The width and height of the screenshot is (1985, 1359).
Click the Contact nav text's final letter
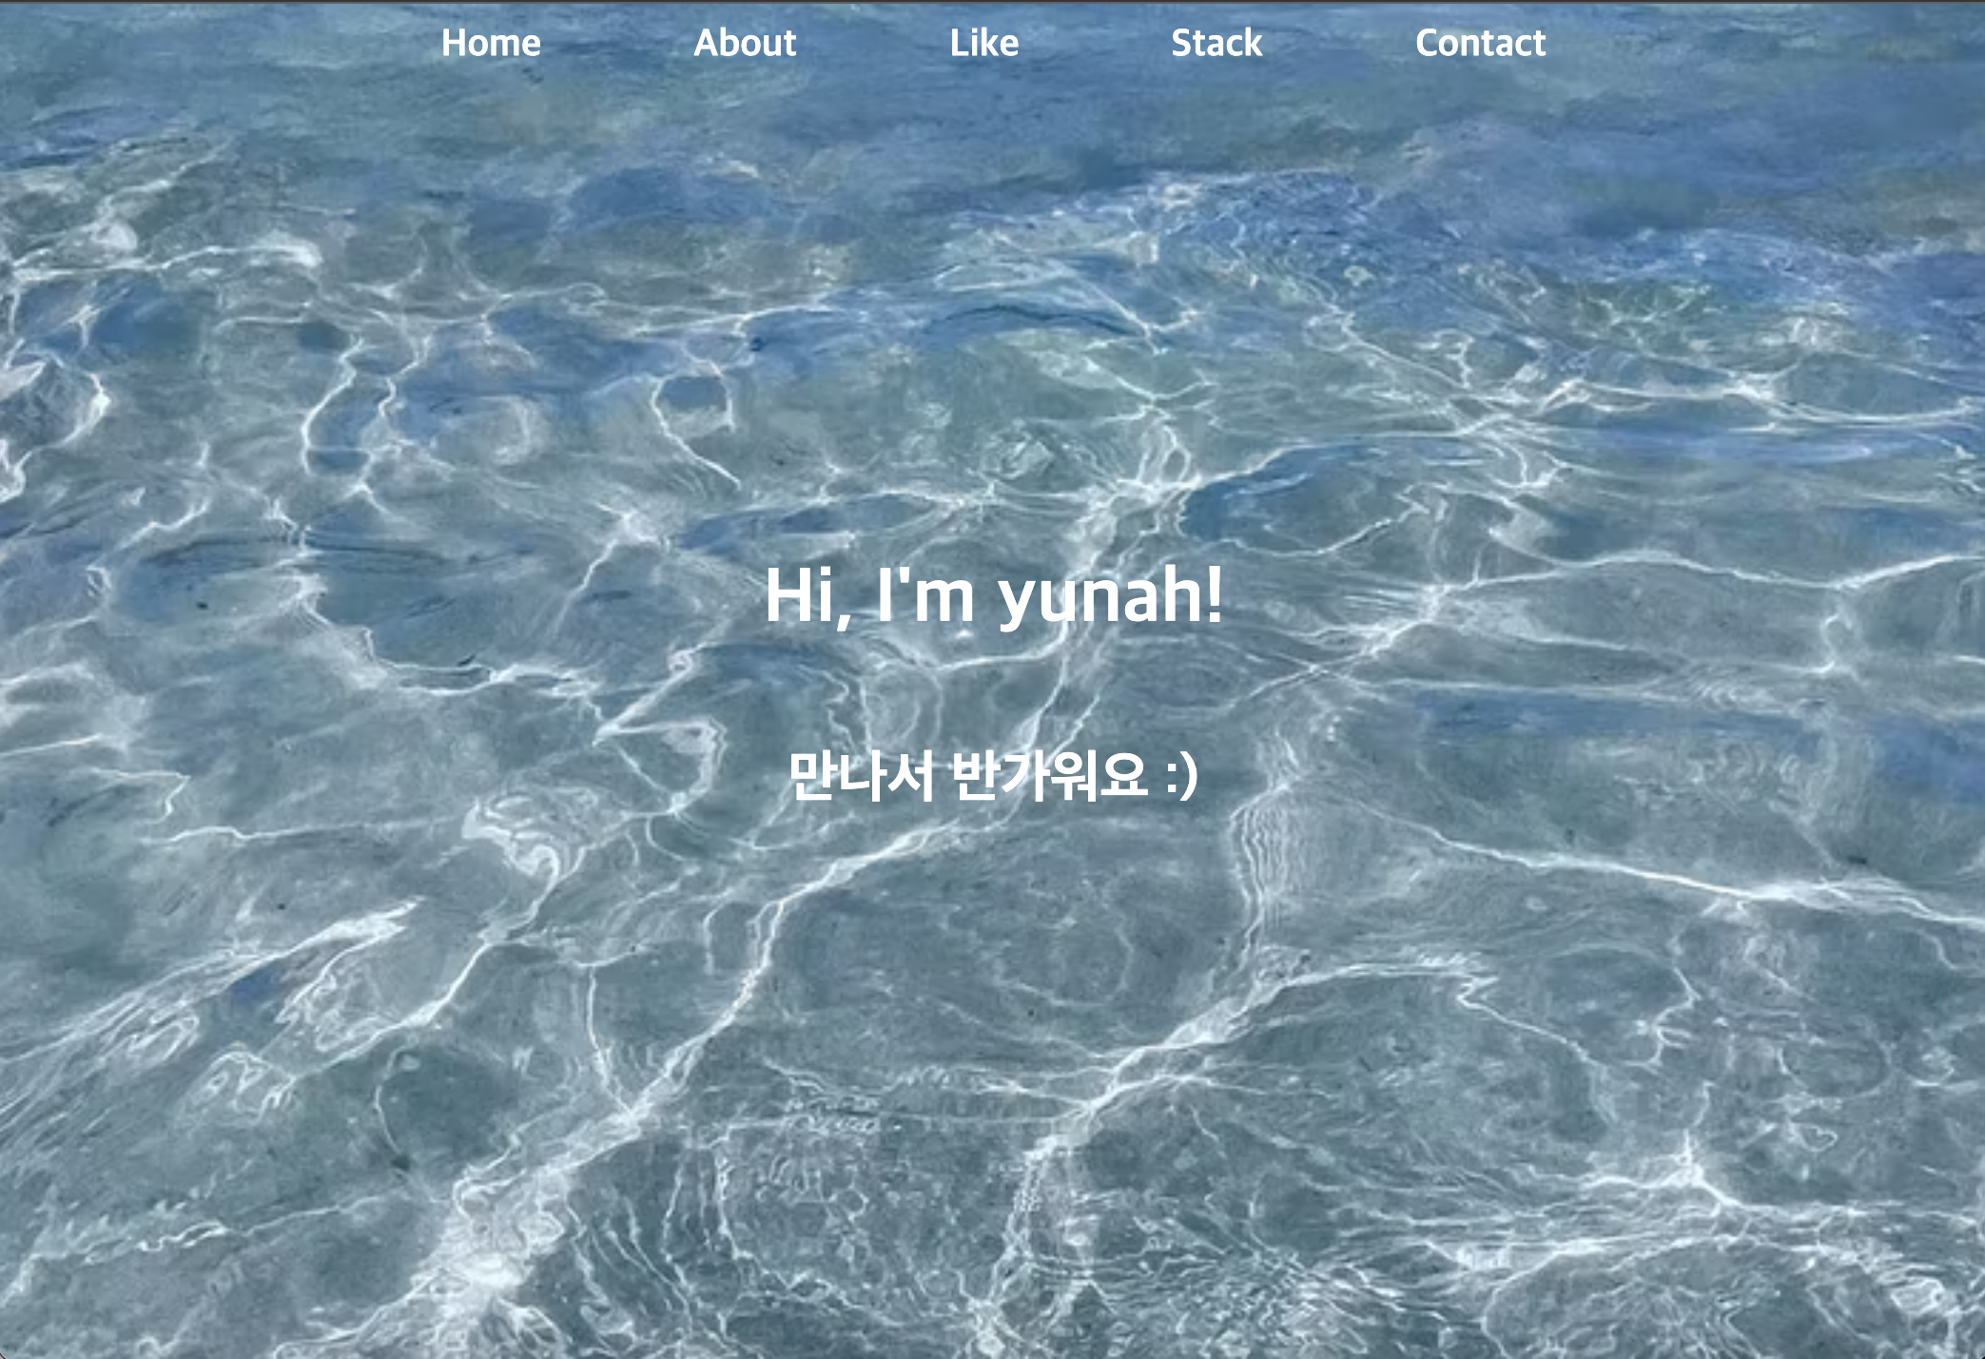click(1538, 43)
